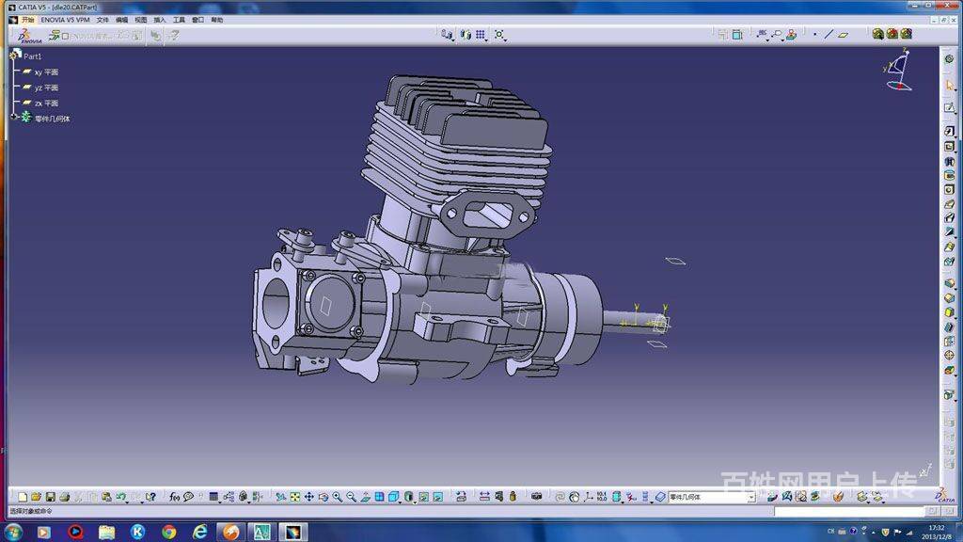Click the ENOVIA logo icon in top toolbar

(28, 37)
